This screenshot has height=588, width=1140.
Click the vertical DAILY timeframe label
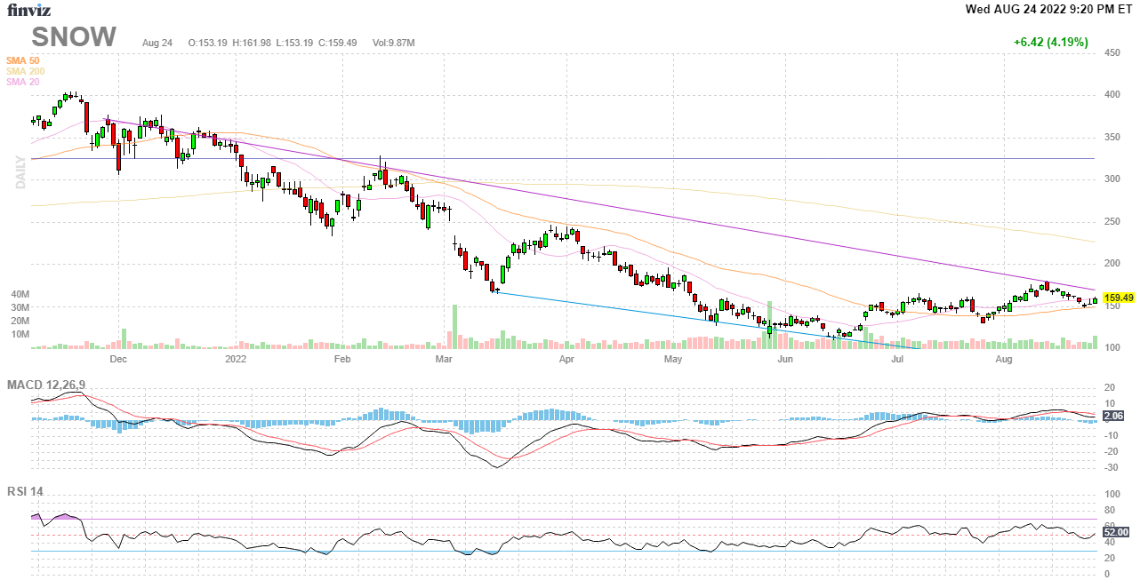point(20,171)
